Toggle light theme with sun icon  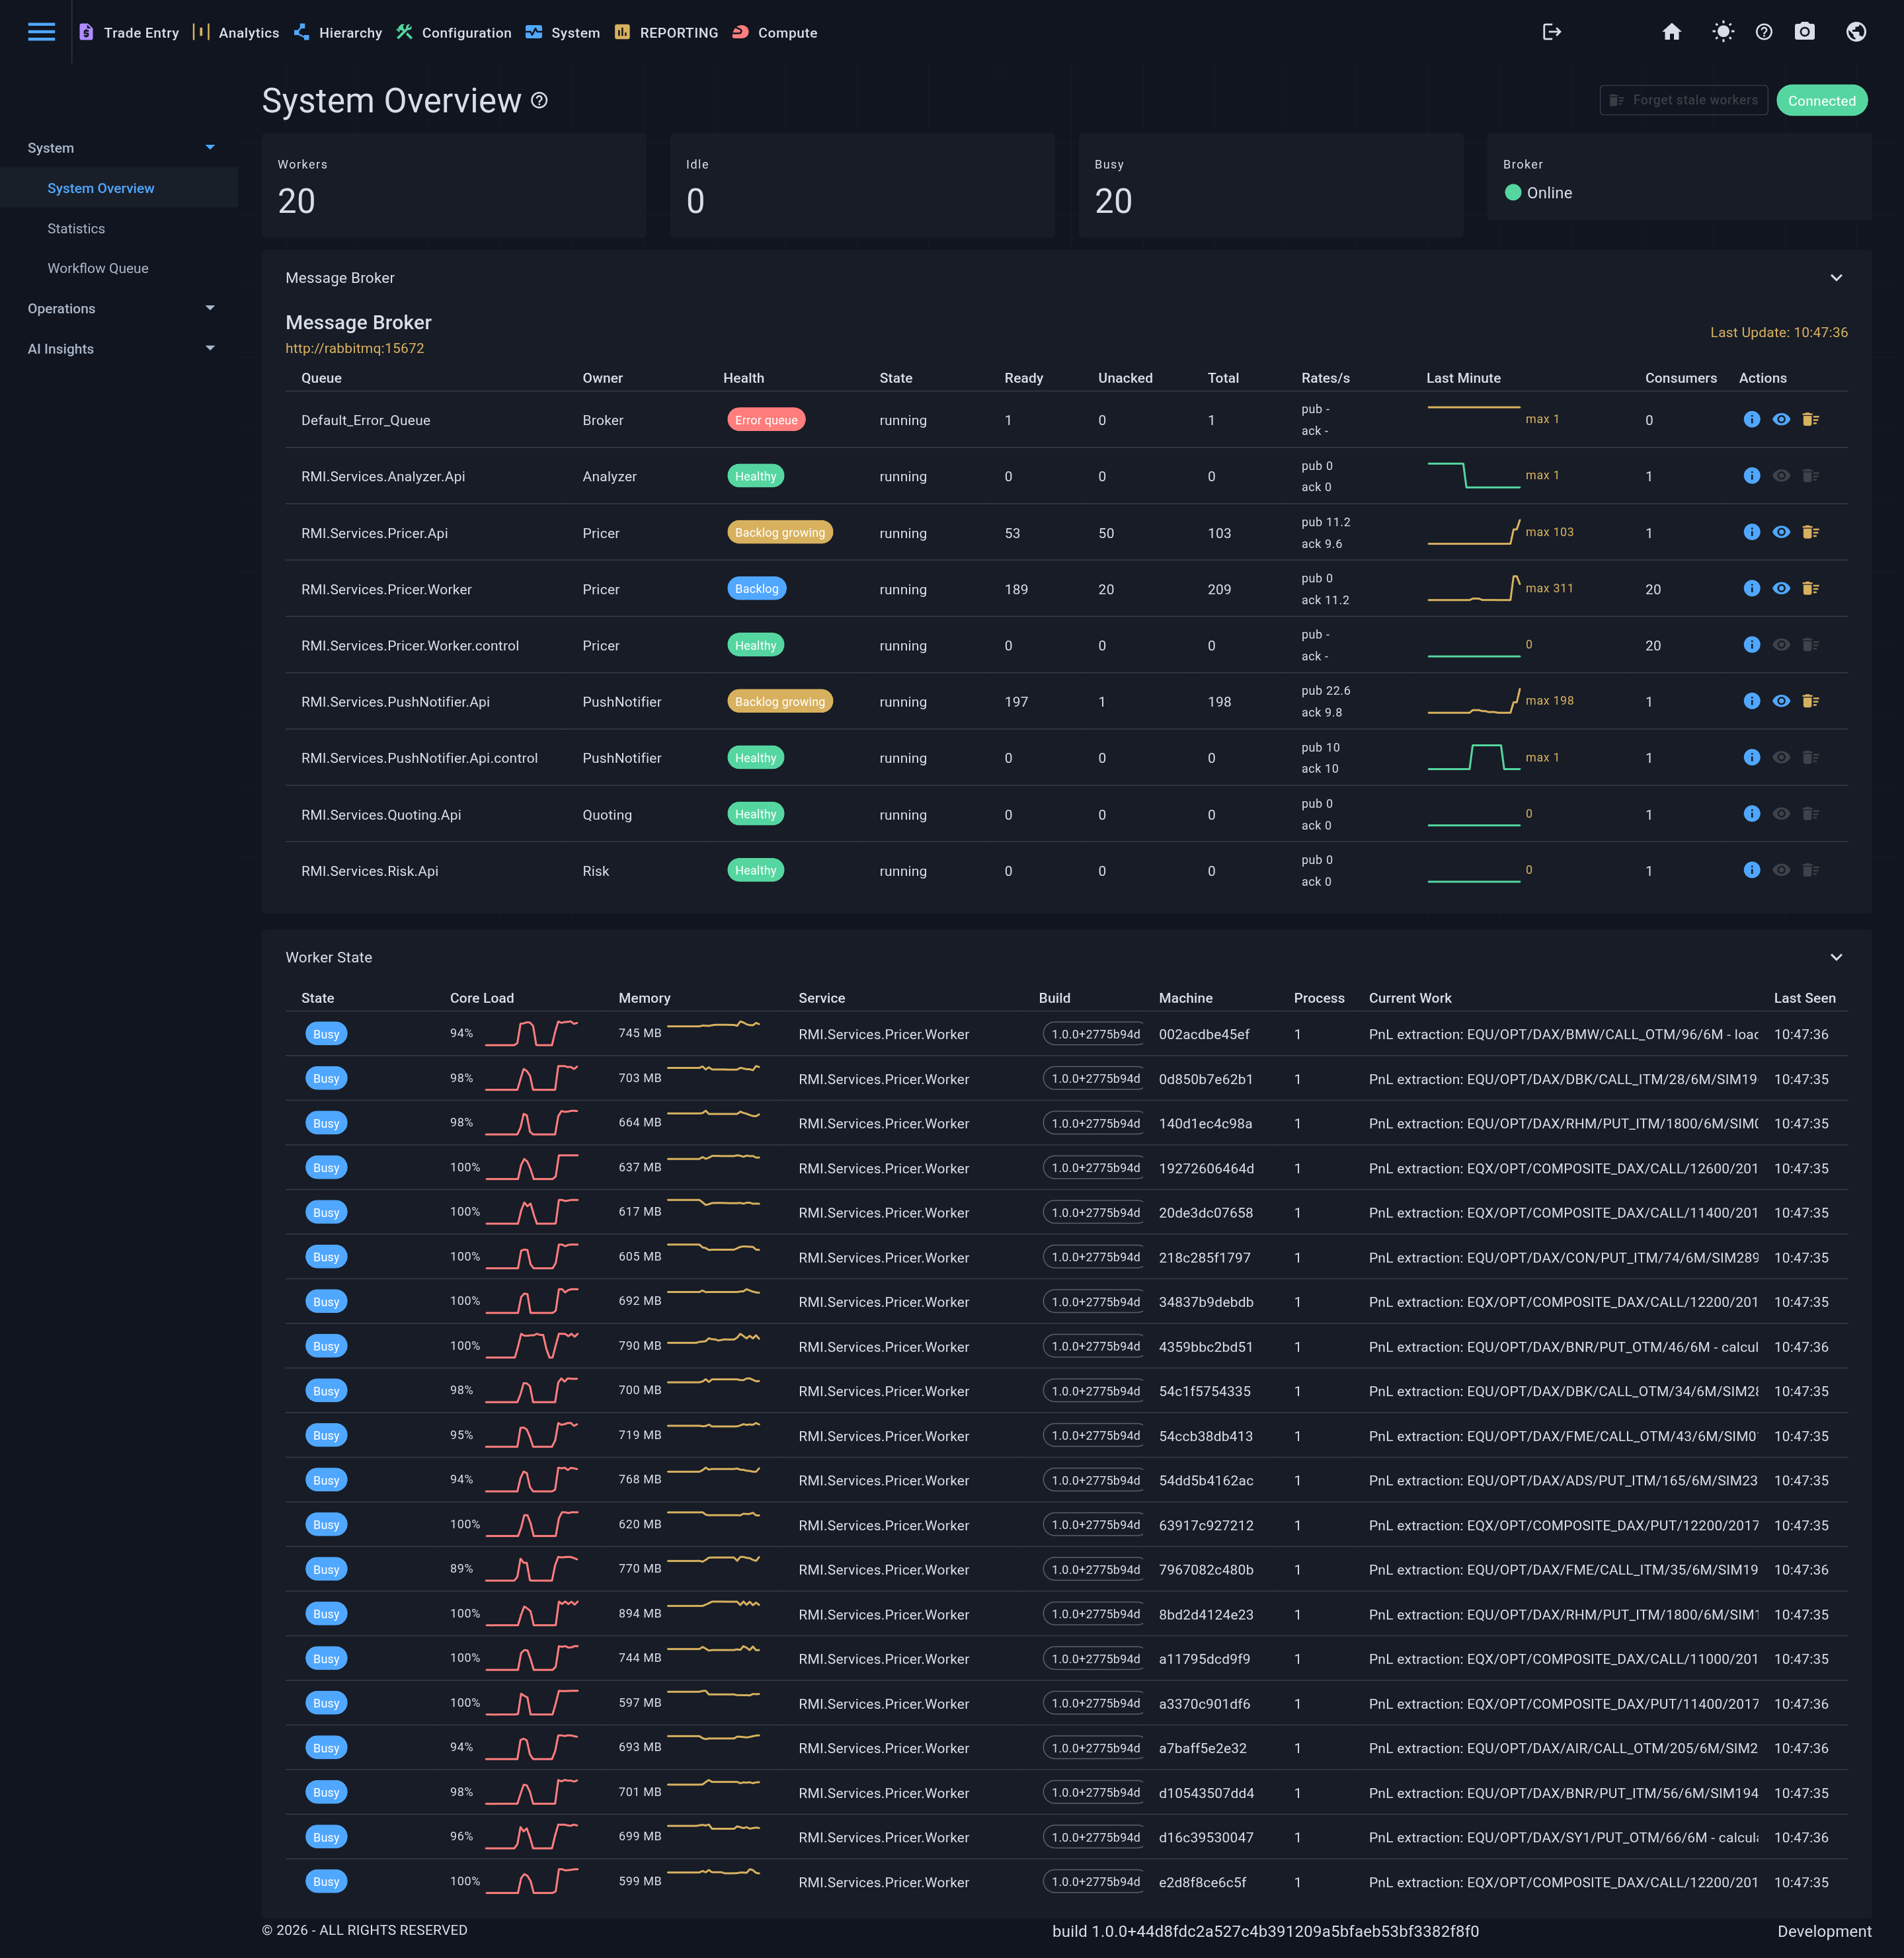tap(1722, 32)
